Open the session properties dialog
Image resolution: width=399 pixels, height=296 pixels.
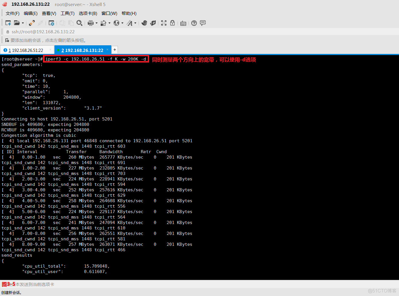[x=51, y=23]
